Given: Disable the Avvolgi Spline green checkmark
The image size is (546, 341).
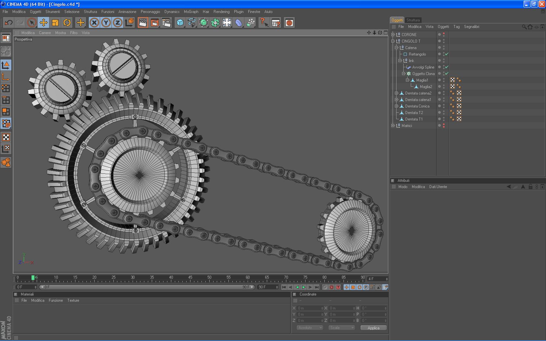Looking at the screenshot, I should click(x=447, y=67).
